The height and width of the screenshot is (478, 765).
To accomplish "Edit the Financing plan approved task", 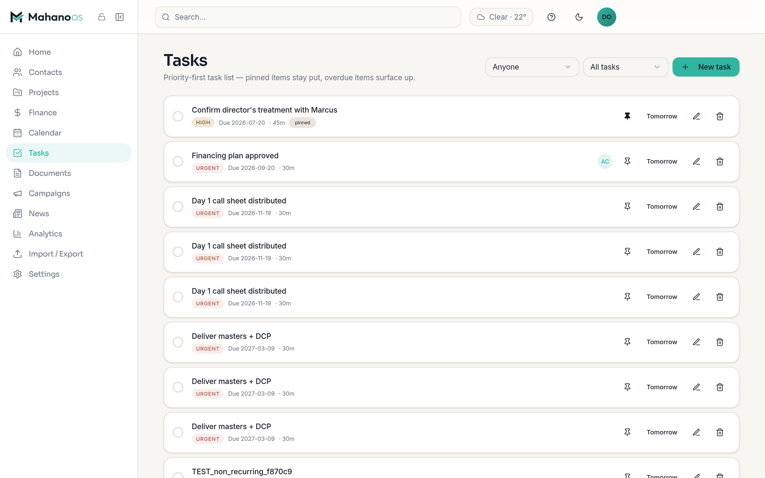I will tap(696, 161).
